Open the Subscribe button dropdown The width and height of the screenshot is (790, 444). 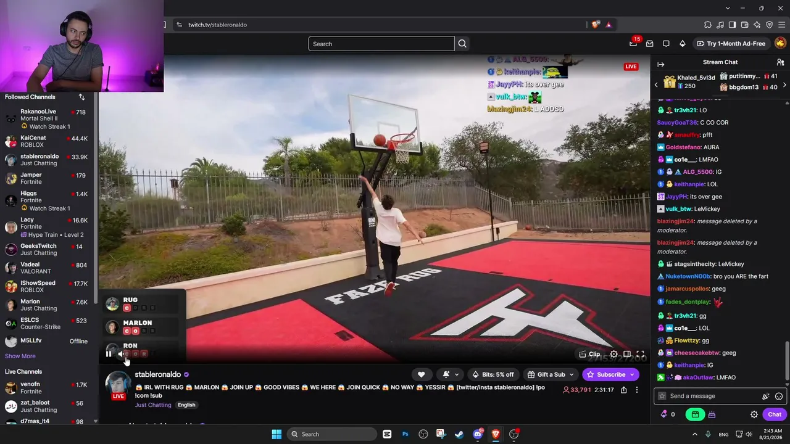(x=632, y=374)
